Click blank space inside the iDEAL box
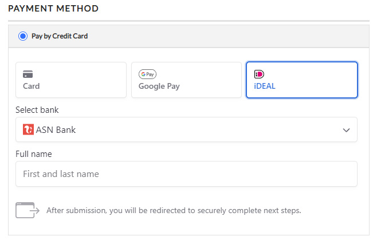Viewport: 377px width, 240px height. tap(321, 80)
